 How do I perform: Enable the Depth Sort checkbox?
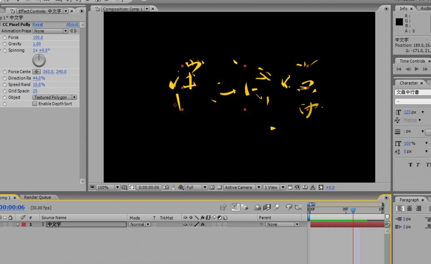35,104
